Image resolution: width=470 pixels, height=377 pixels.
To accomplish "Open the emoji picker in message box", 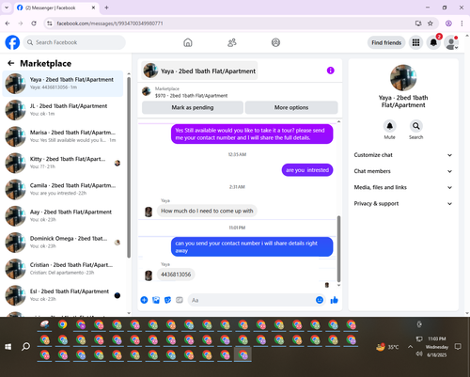I will pos(320,300).
